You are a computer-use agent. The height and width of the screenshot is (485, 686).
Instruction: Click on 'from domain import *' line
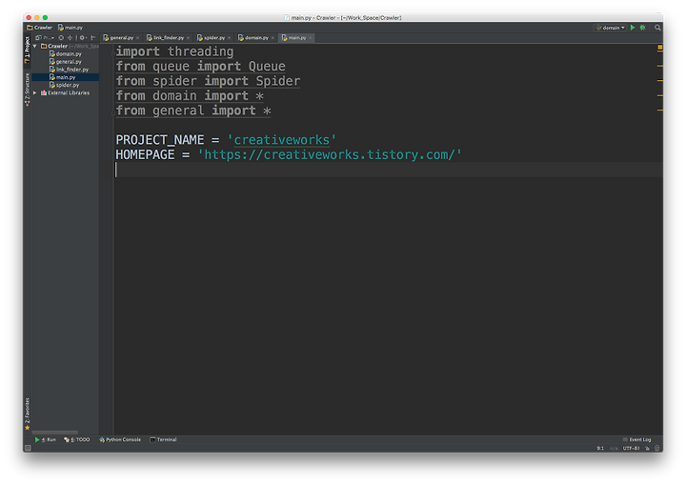click(x=190, y=96)
